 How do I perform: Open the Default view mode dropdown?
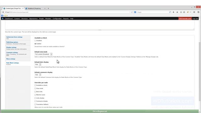pyautogui.click(x=43, y=54)
